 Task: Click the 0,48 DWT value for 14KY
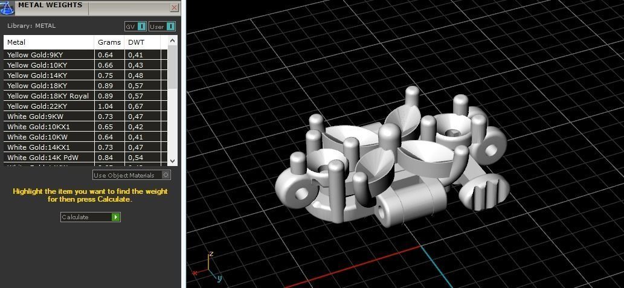coord(135,75)
